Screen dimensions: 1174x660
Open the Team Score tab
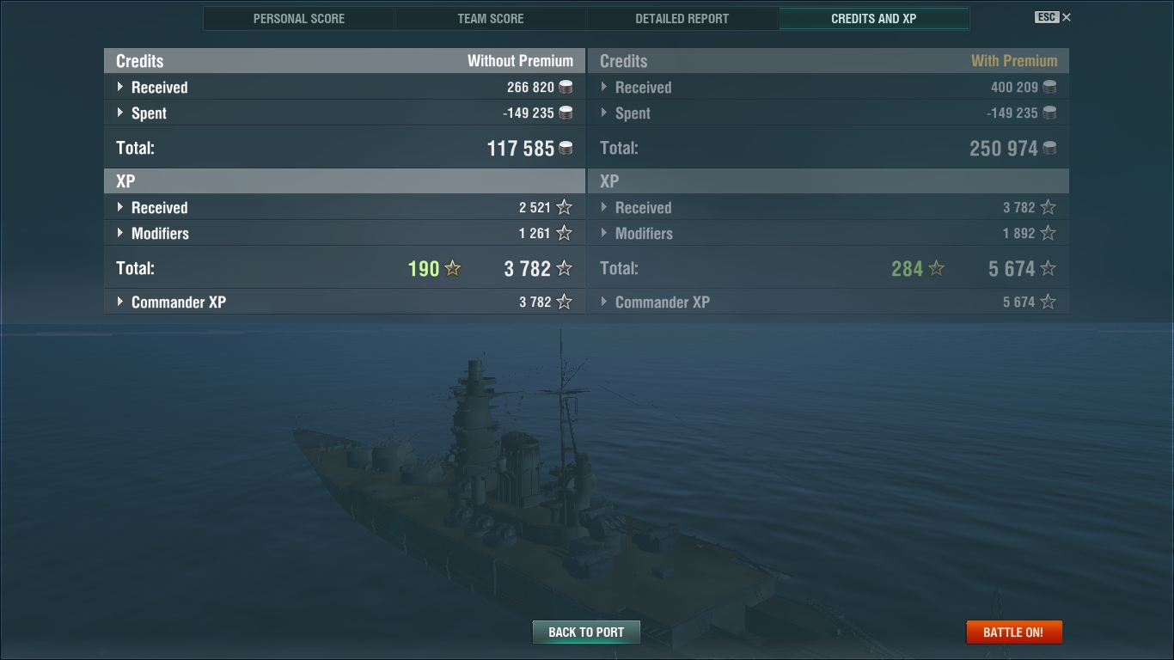[x=491, y=18]
